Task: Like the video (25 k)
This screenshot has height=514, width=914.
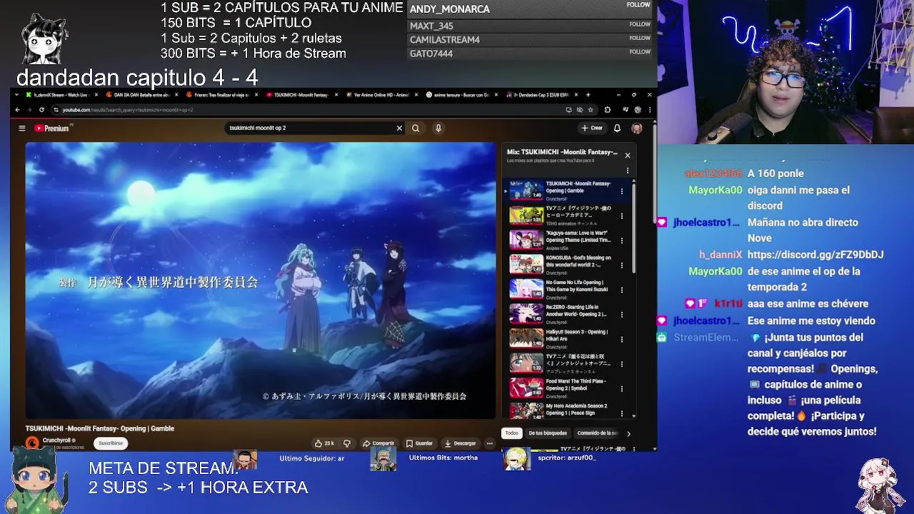Action: tap(324, 443)
